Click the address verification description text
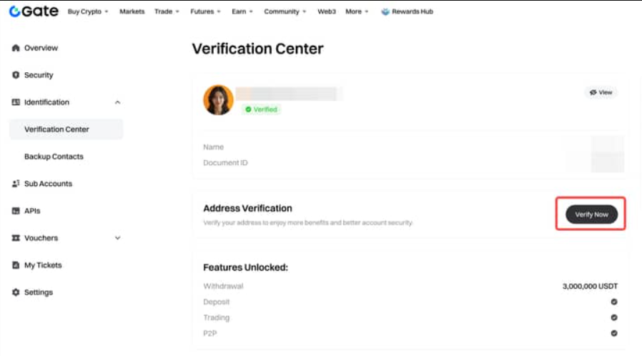The height and width of the screenshot is (356, 642). [x=308, y=222]
